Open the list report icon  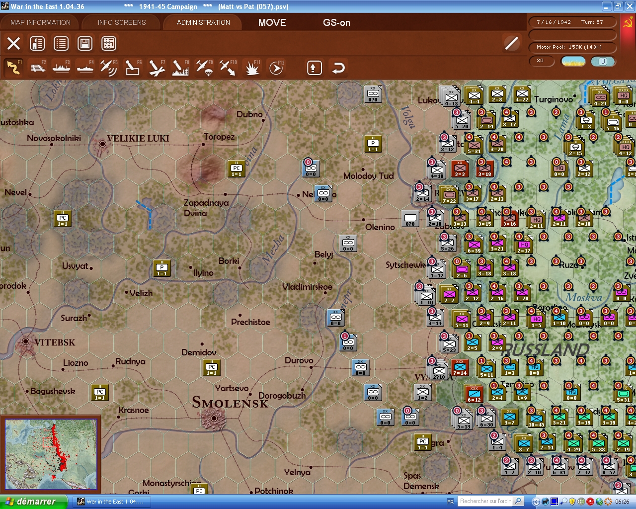click(61, 43)
